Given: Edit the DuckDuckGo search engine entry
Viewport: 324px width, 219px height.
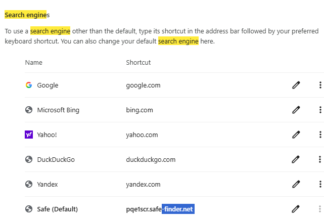Looking at the screenshot, I should click(296, 159).
